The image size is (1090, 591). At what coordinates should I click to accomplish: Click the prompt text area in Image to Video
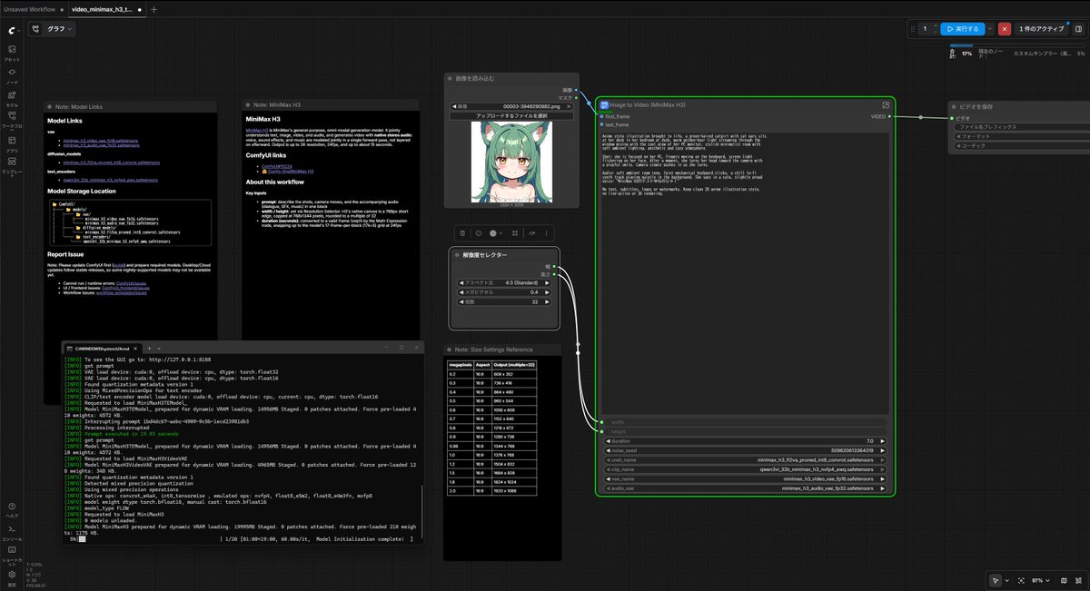746,272
